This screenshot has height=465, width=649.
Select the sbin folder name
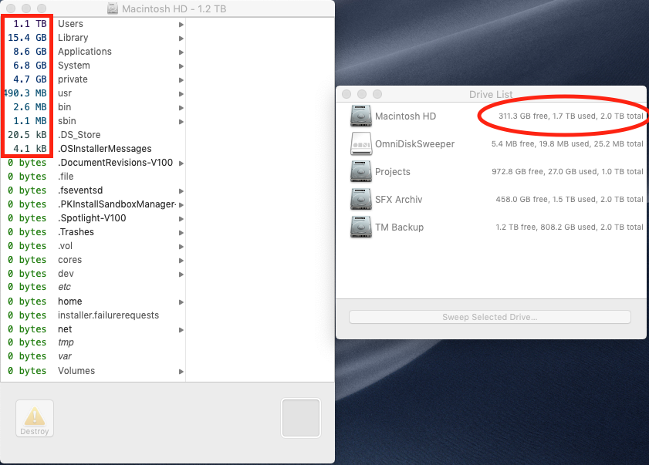point(66,121)
